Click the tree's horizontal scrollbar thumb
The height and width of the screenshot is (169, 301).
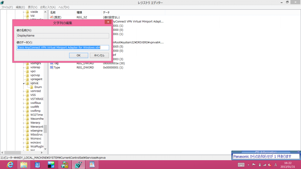[13, 153]
